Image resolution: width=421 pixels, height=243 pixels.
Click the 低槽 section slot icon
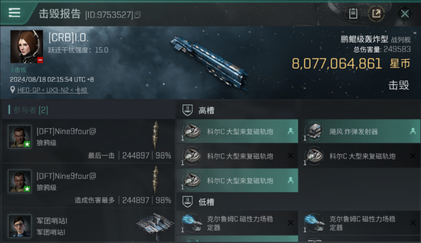coord(188,202)
